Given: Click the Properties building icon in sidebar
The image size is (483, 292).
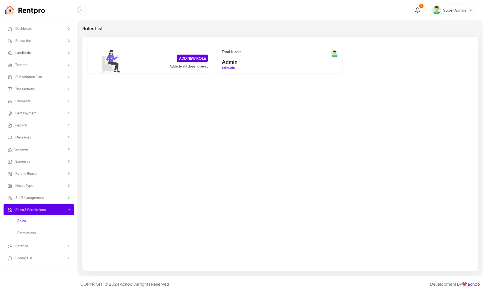Looking at the screenshot, I should click(10, 41).
